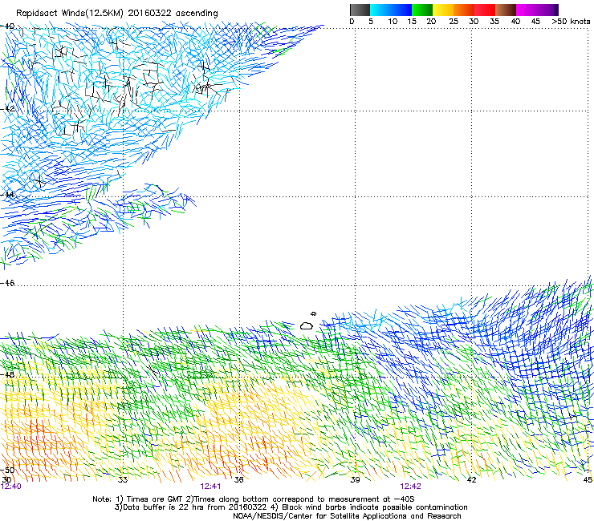Click the 12:41 time label
This screenshot has height=521, width=594.
pyautogui.click(x=210, y=487)
